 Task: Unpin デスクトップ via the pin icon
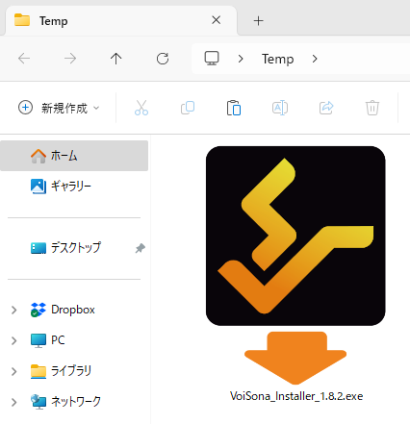tap(141, 248)
